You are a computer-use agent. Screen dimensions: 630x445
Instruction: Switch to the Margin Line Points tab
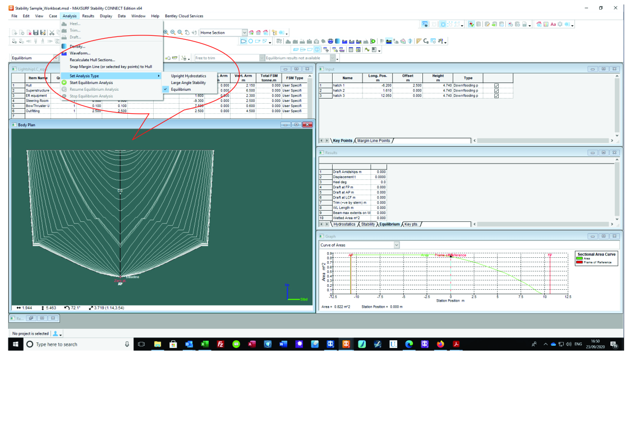pyautogui.click(x=374, y=141)
